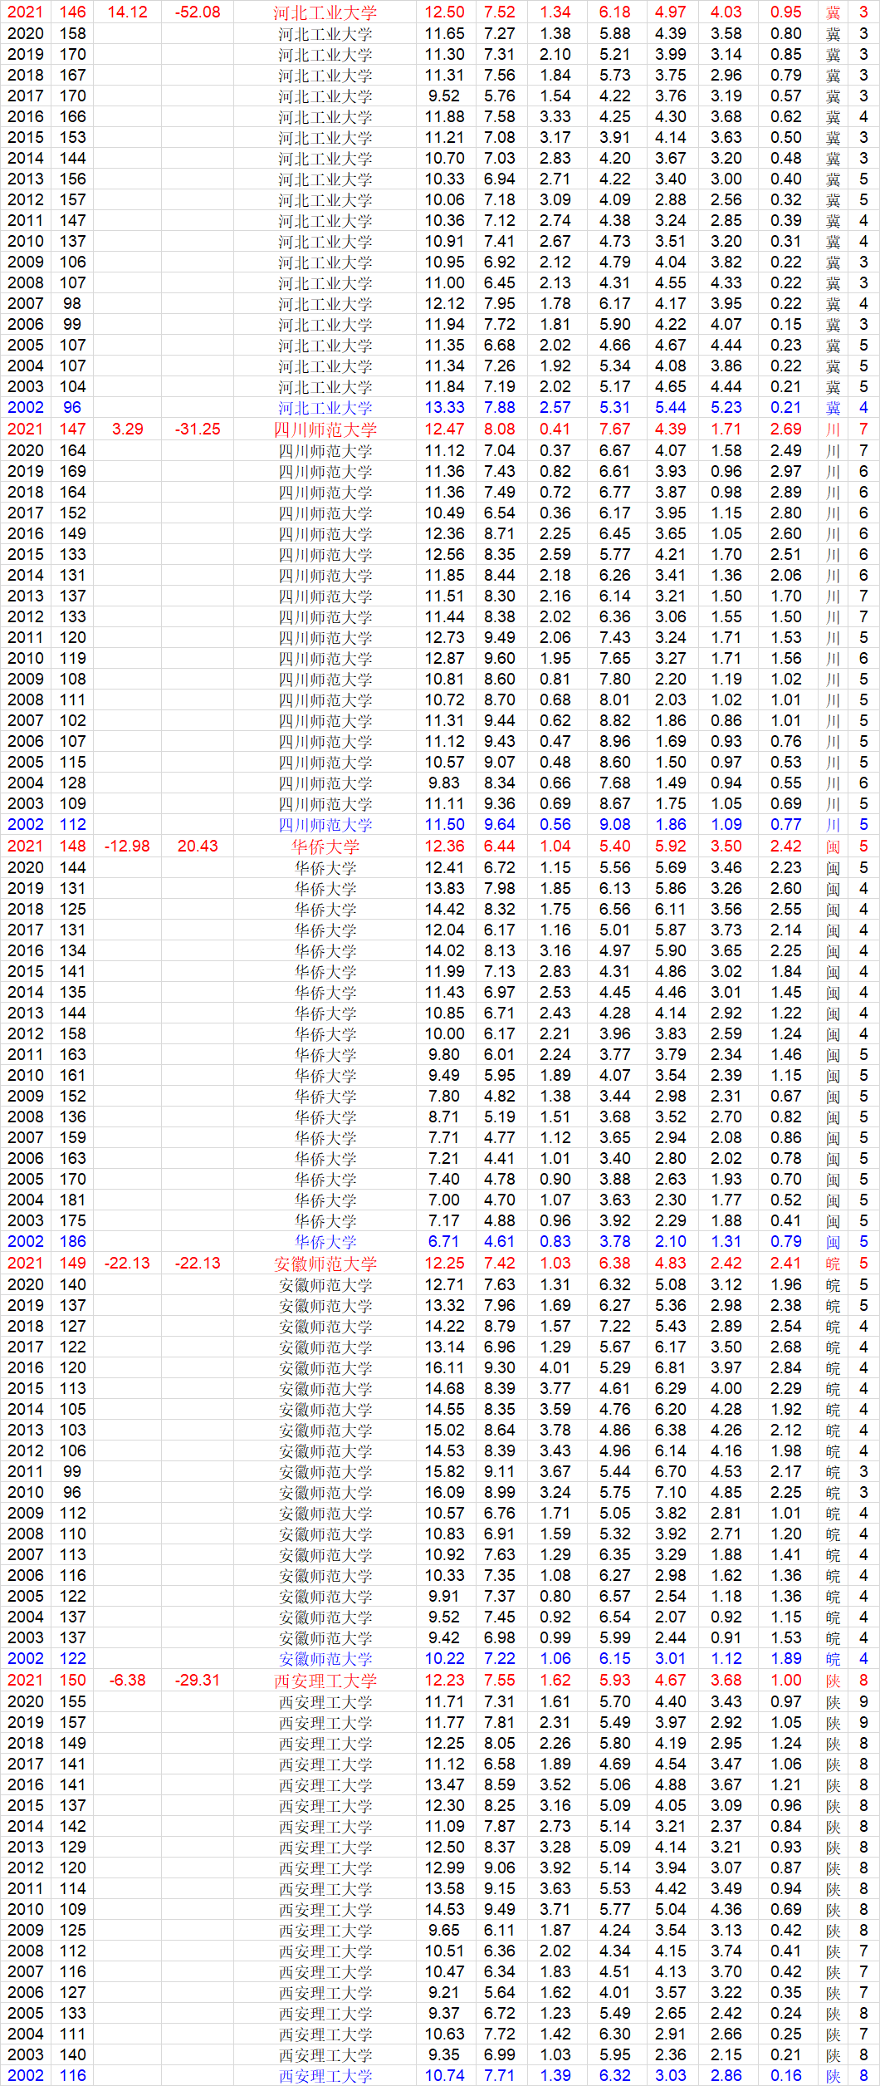The width and height of the screenshot is (880, 2086).
Task: Select the blue 四川师范大学 cell in its 2002 row
Action: coord(325,825)
